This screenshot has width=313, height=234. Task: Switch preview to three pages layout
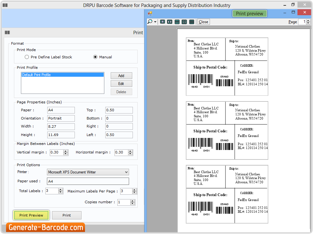(x=177, y=22)
